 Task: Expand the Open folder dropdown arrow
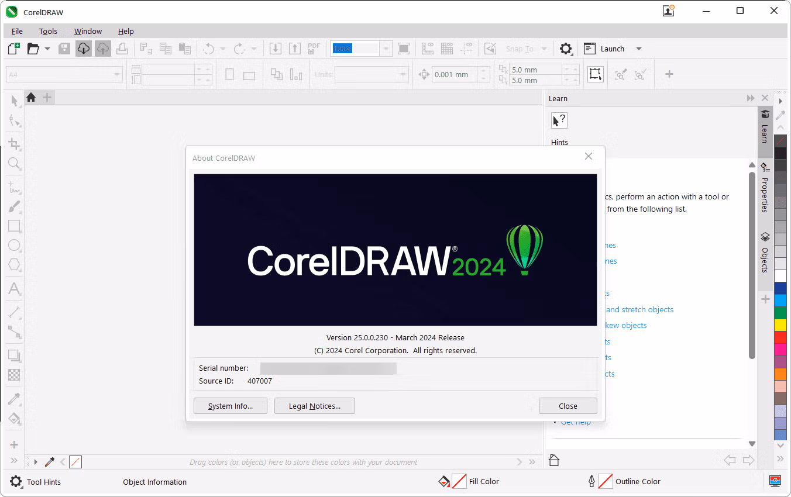click(x=47, y=49)
